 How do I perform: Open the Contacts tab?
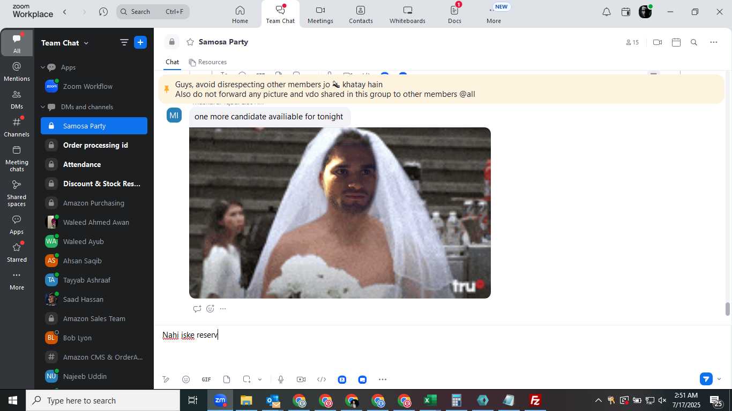coord(361,14)
